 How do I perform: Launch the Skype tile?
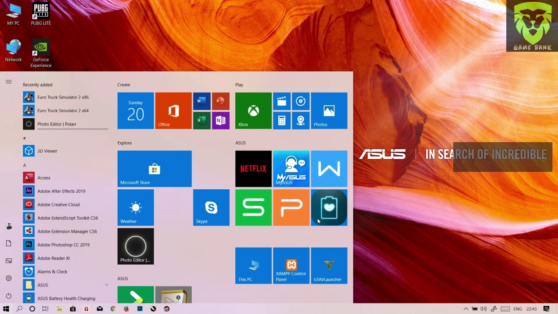[x=211, y=208]
